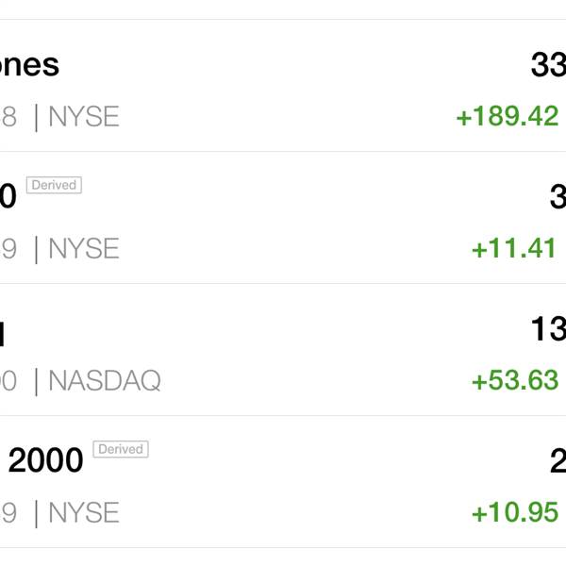Select the NASDAQ exchange label

pyautogui.click(x=105, y=380)
